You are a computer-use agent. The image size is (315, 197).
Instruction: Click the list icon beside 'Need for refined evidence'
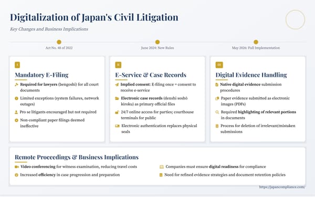pos(161,175)
